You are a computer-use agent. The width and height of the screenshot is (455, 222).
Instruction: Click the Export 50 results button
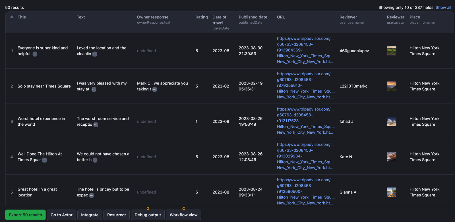(x=25, y=215)
